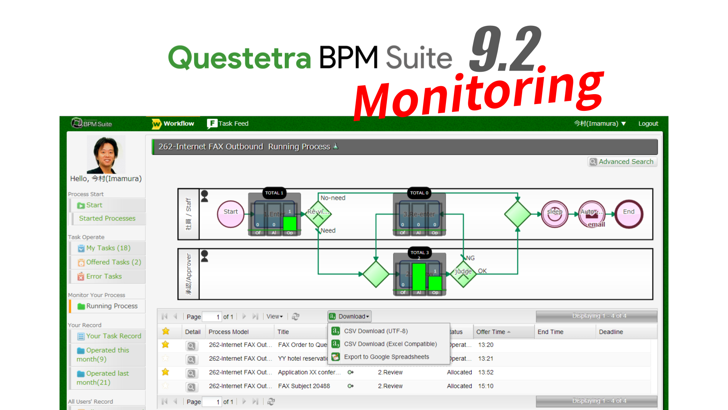Click offer time '13:52'
This screenshot has width=728, height=410.
486,372
